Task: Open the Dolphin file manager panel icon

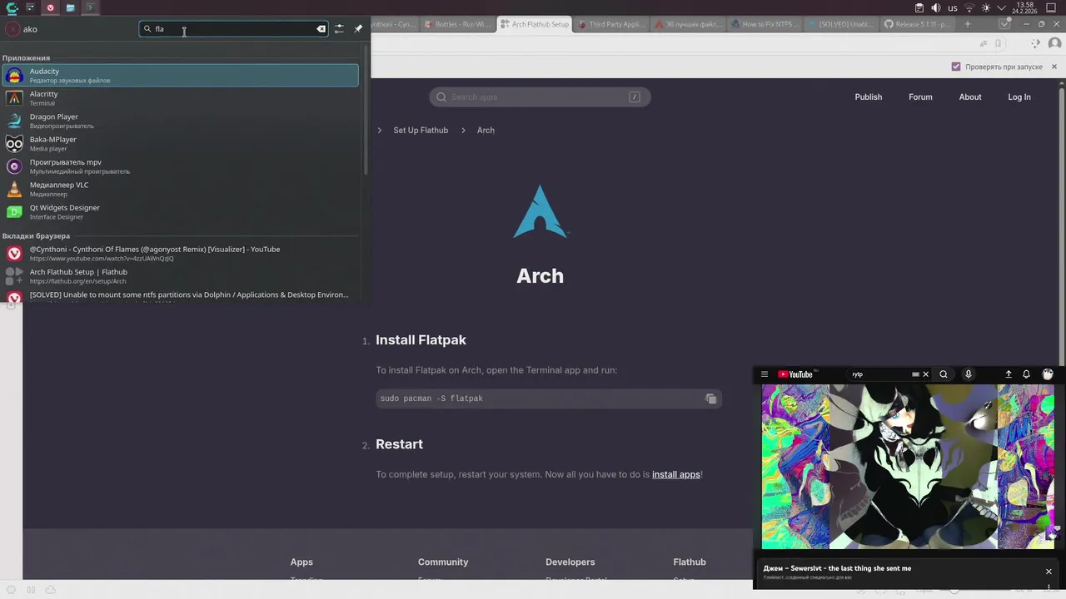Action: point(71,7)
